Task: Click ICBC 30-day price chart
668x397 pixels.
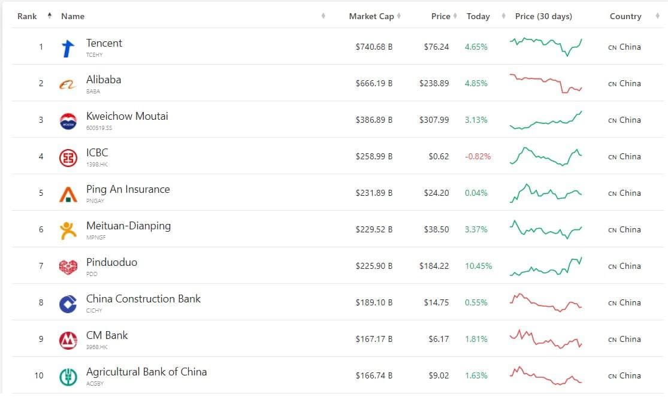Action: click(546, 156)
